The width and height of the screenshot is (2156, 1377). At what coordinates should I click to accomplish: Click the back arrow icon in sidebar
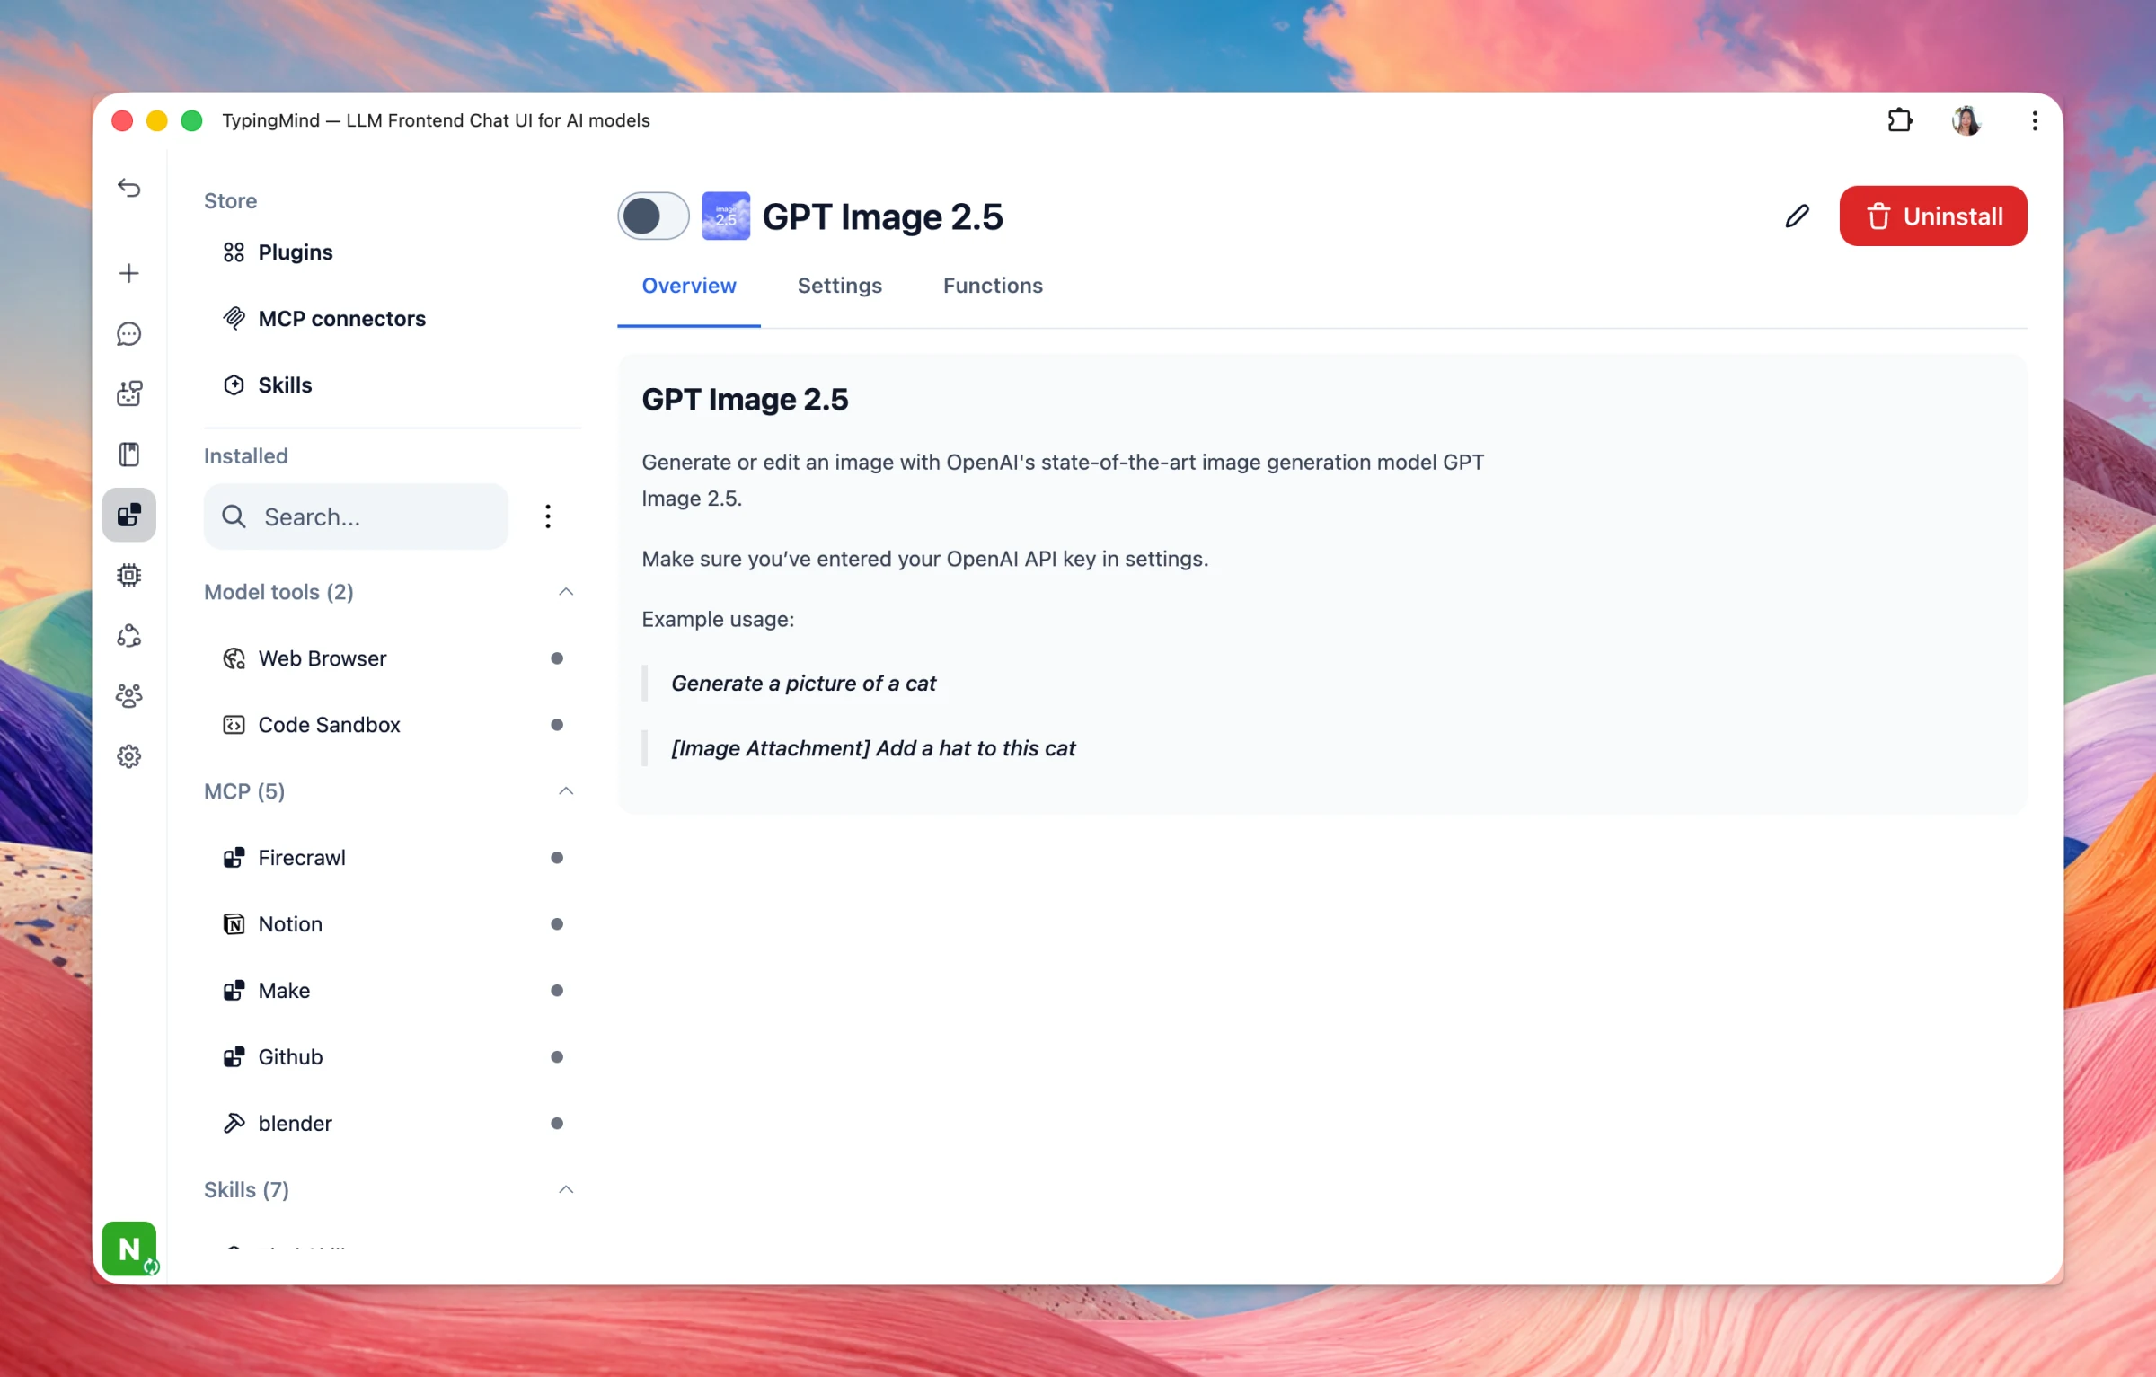click(129, 188)
